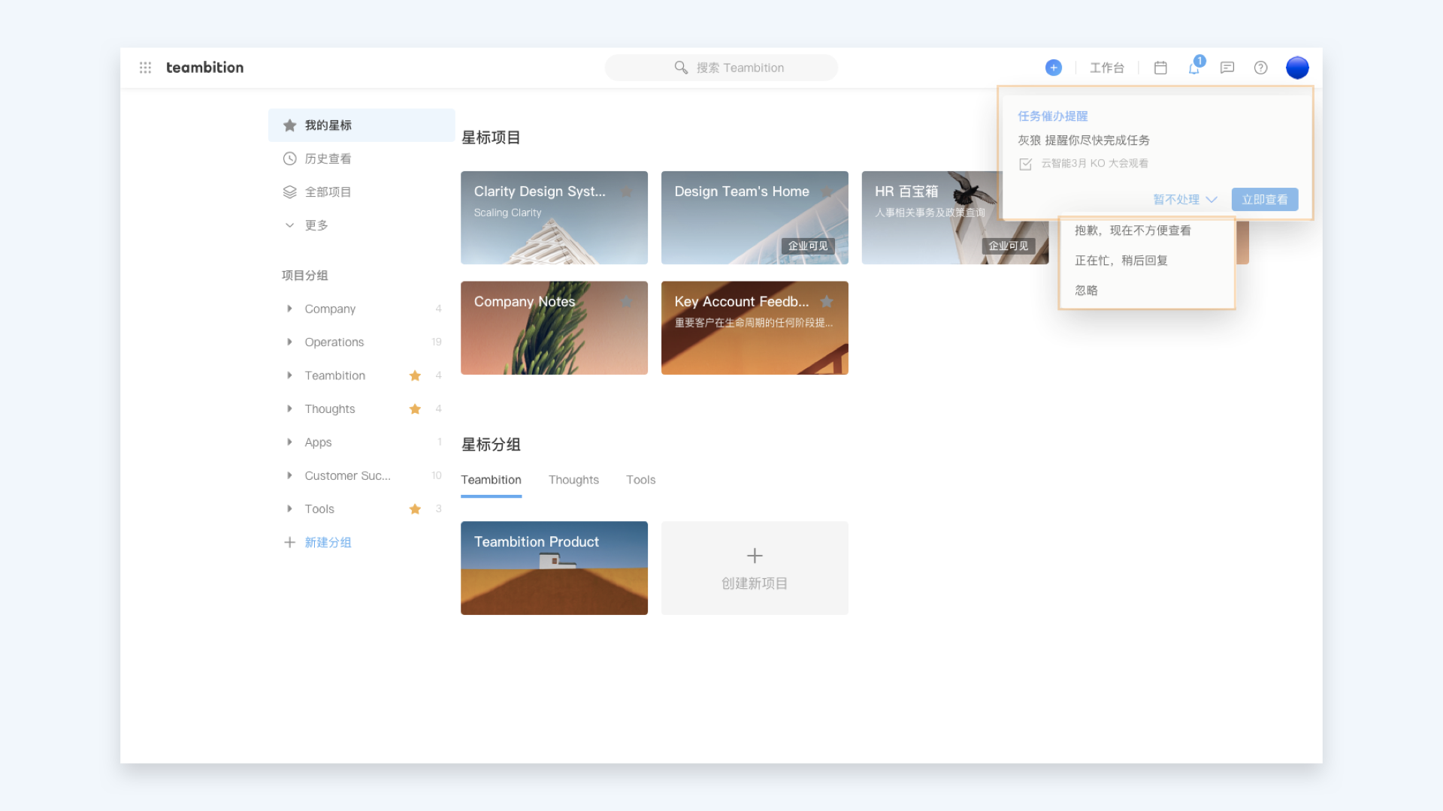Open the Key Account Feedback project card
1443x811 pixels.
(x=755, y=328)
